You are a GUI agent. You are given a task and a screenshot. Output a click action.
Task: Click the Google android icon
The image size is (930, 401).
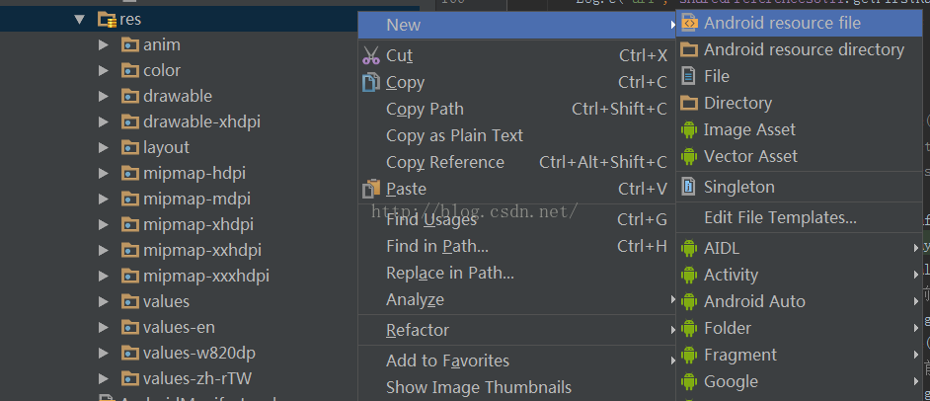(x=688, y=381)
